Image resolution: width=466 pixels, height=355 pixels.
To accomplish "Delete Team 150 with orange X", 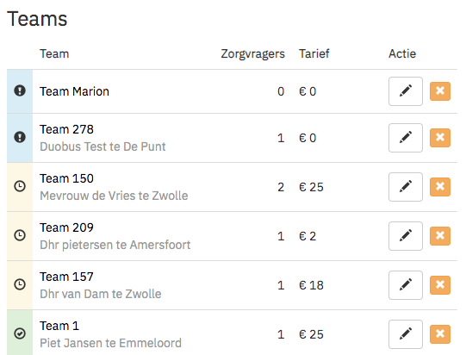I will pos(440,187).
